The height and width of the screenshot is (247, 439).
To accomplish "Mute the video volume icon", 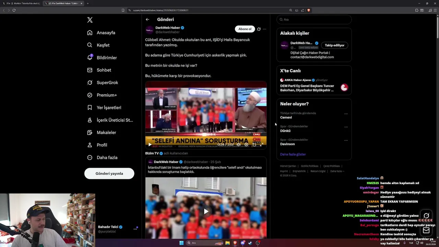I will click(238, 145).
